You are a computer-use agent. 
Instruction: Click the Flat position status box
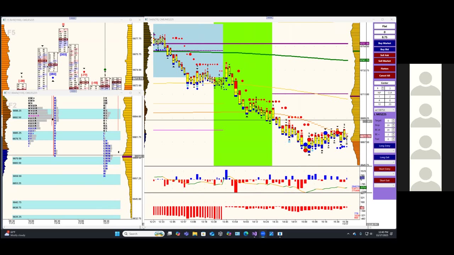click(x=384, y=26)
